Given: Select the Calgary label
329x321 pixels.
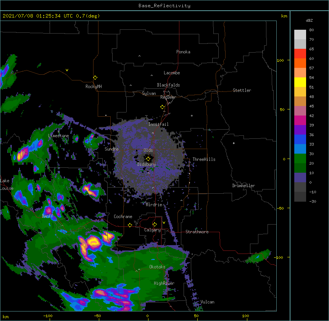Looking at the screenshot, I should tap(152, 230).
